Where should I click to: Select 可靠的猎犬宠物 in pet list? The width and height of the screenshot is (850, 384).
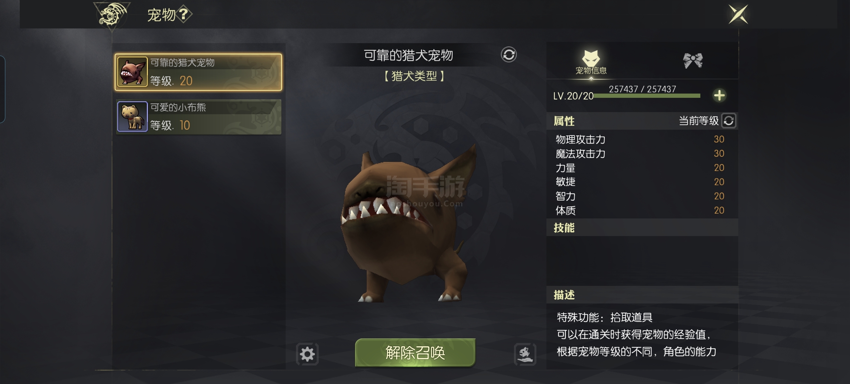click(x=198, y=72)
